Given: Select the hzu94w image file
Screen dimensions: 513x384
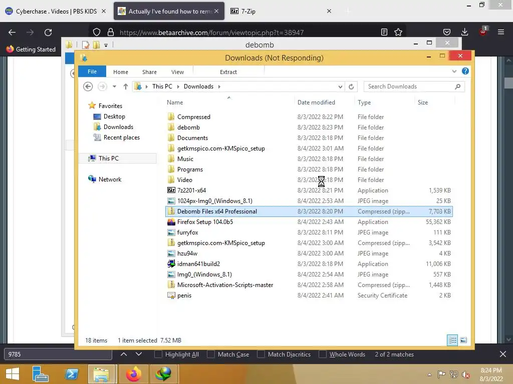Looking at the screenshot, I should click(x=309, y=253).
